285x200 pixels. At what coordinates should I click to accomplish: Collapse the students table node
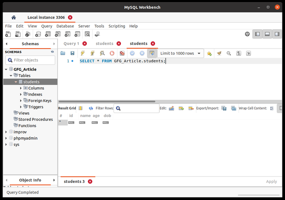(16, 82)
